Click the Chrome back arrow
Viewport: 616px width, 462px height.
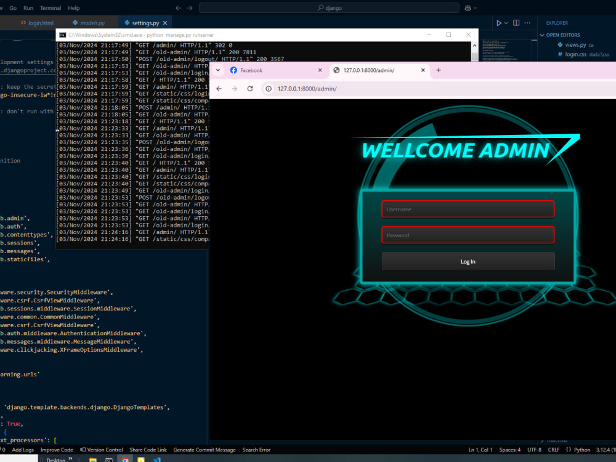pos(219,89)
